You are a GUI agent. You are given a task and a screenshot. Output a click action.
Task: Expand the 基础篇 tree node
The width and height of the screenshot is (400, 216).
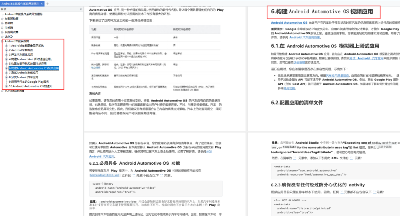point(2,23)
